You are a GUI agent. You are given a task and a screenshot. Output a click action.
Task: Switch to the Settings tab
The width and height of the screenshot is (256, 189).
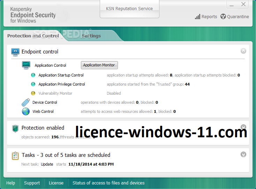click(x=91, y=36)
